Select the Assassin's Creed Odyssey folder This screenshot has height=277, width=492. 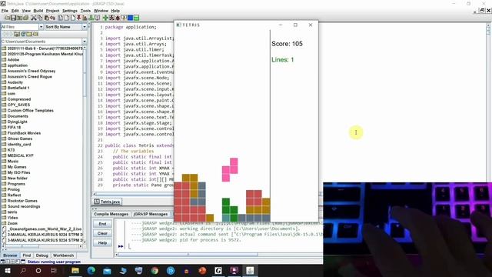click(32, 71)
